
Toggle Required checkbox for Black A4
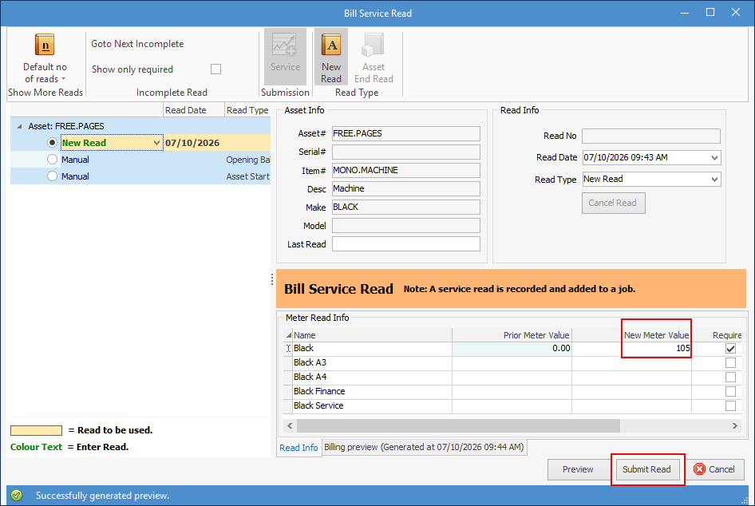[730, 377]
